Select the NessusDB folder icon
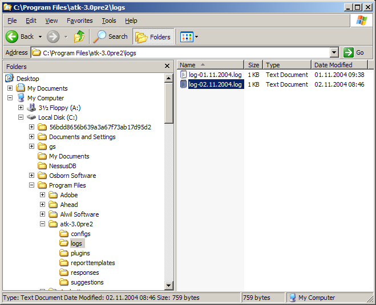 point(42,166)
